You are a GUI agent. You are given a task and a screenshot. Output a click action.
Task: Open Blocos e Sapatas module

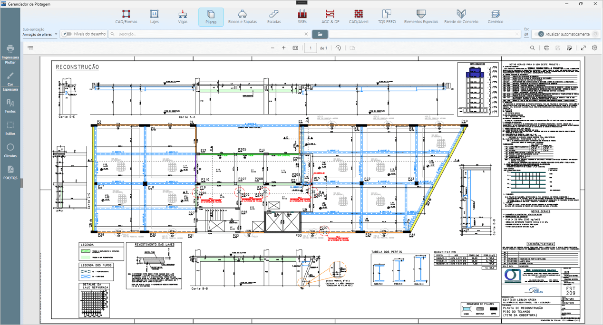point(242,17)
